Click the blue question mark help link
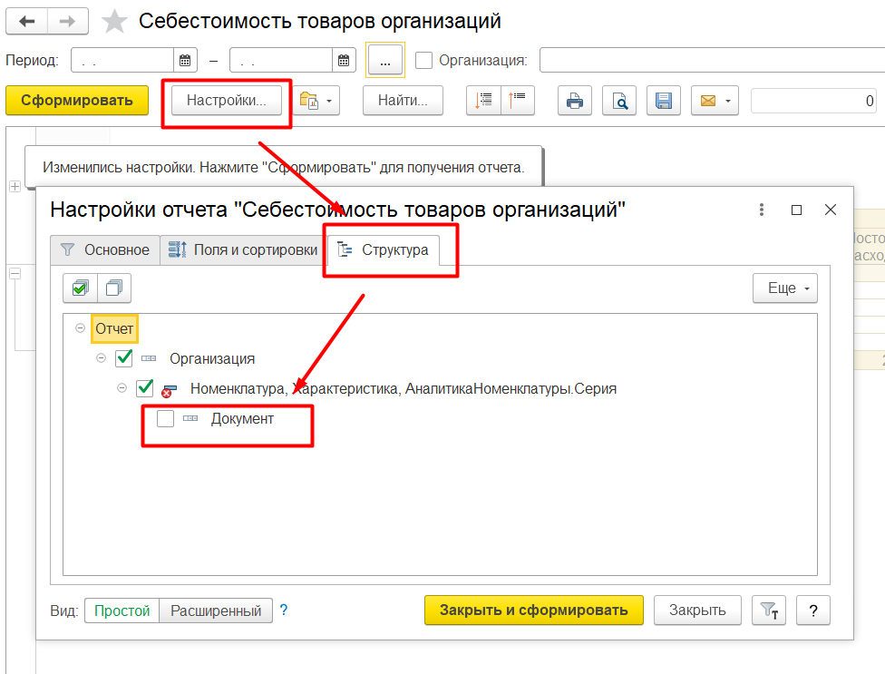885x674 pixels. 284,610
